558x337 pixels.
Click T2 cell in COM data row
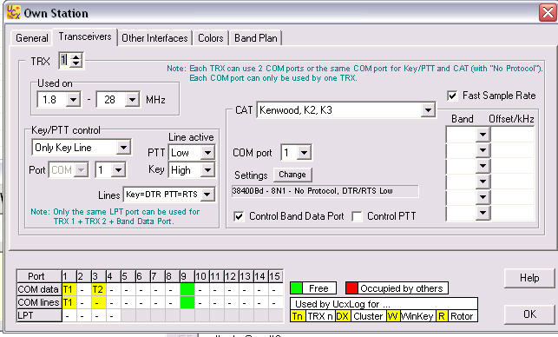point(99,289)
